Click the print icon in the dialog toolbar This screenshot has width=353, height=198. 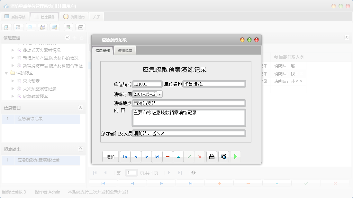(212, 157)
